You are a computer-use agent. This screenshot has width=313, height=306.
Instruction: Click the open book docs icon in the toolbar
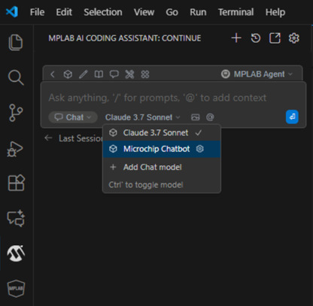99,74
